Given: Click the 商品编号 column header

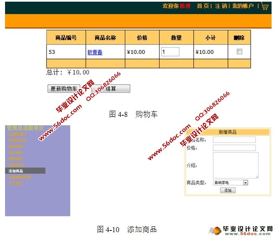Looking at the screenshot, I should [66, 37].
